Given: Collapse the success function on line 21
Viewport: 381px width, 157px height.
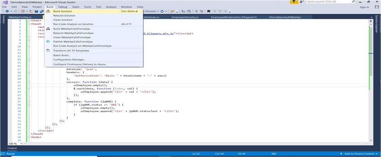Looking at the screenshot, I should point(29,82).
